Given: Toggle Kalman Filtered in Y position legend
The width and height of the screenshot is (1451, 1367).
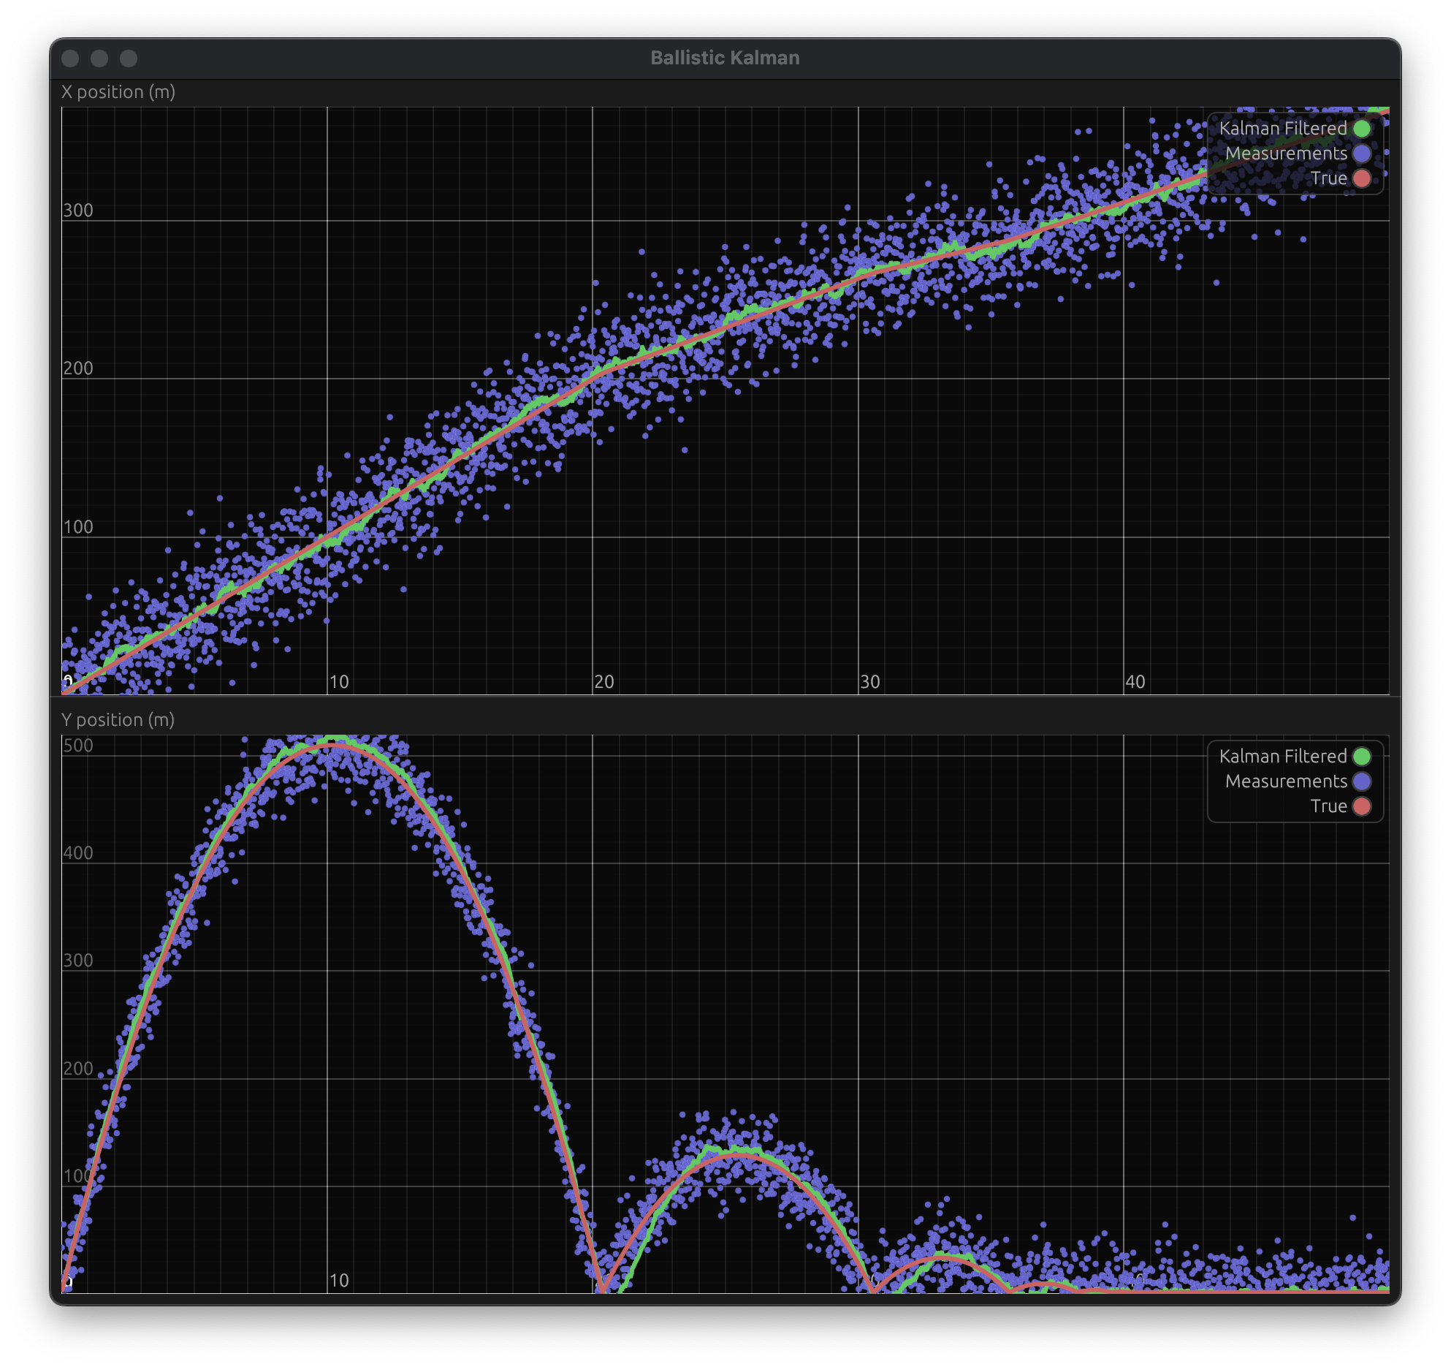Looking at the screenshot, I should (1283, 757).
